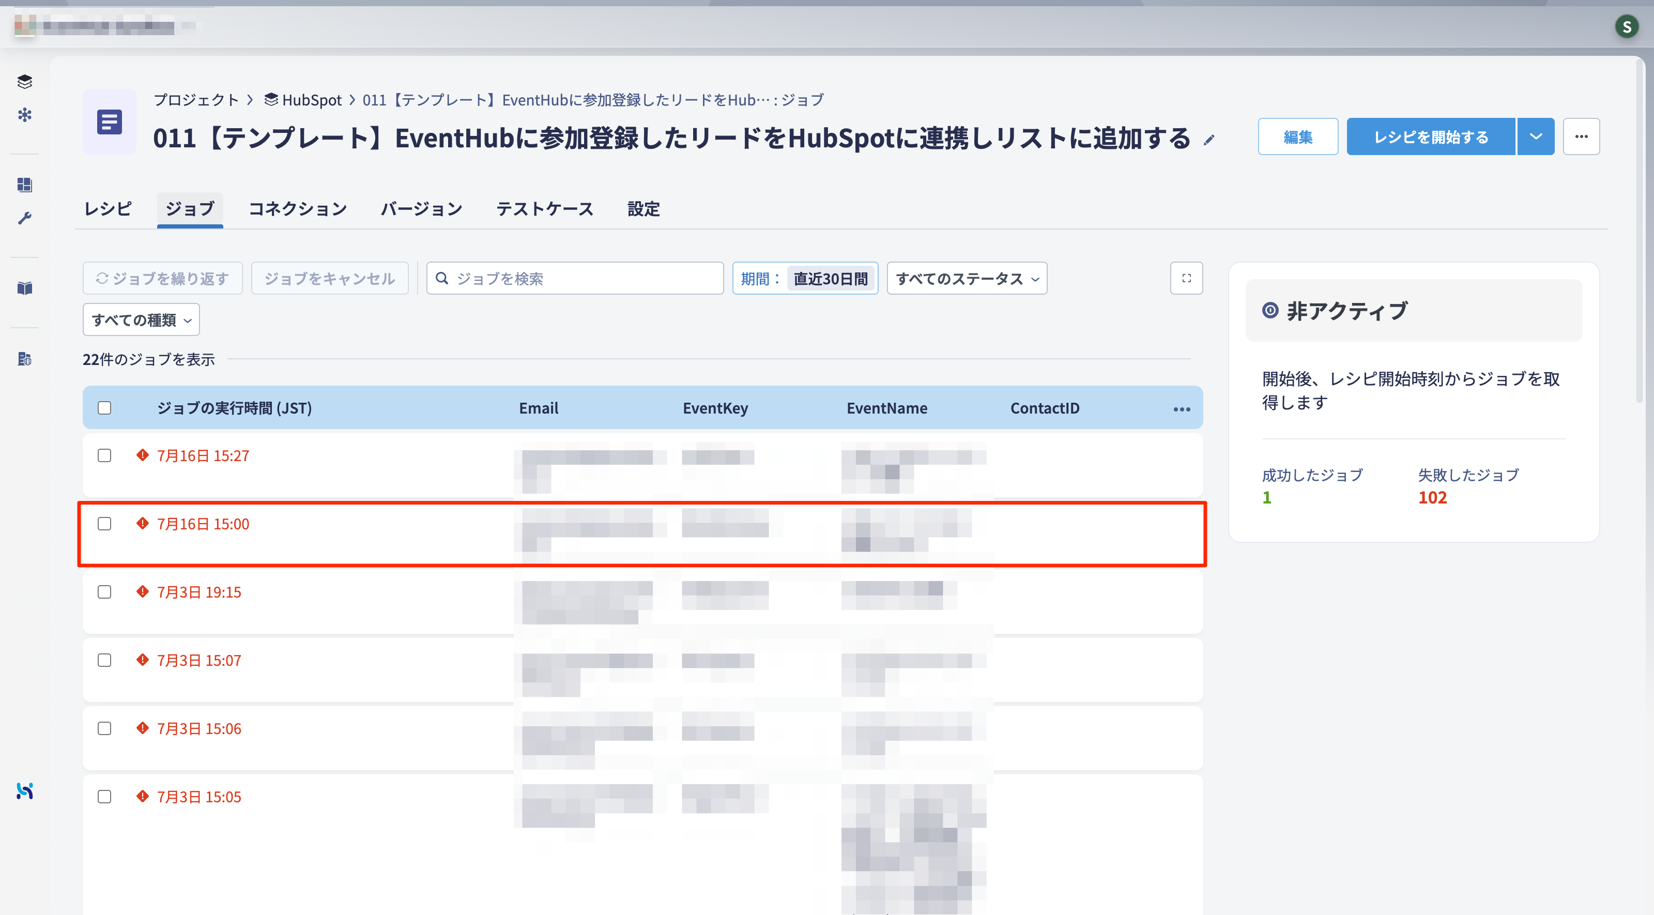The height and width of the screenshot is (915, 1654).
Task: Check the box for 7月3日 19:15 job
Action: pyautogui.click(x=104, y=591)
